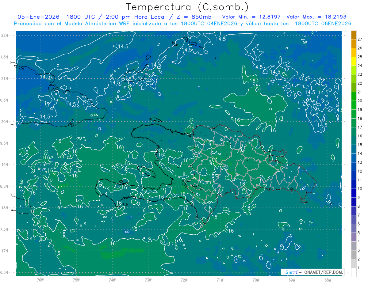Click the pressure level text 'Z = 850mb'

[194, 17]
